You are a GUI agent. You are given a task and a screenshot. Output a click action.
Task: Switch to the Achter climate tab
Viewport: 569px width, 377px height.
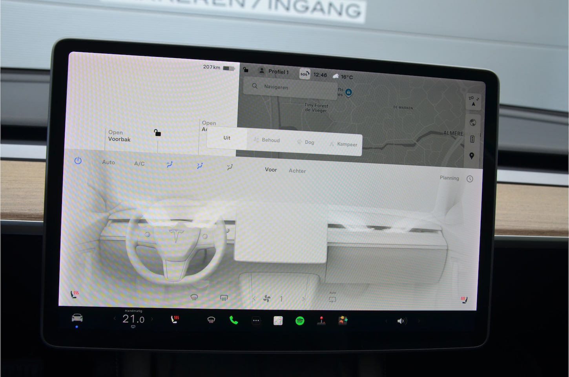297,171
